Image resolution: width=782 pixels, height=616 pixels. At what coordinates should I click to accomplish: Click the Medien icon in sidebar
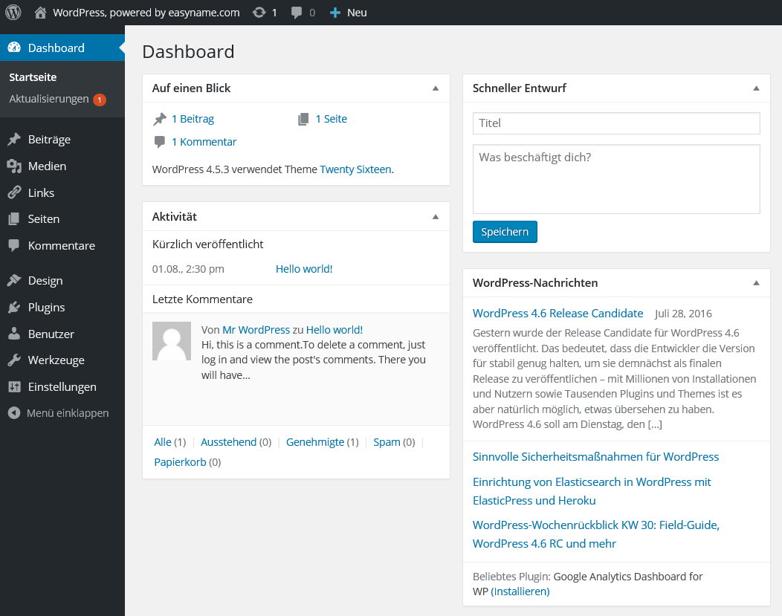(x=14, y=166)
